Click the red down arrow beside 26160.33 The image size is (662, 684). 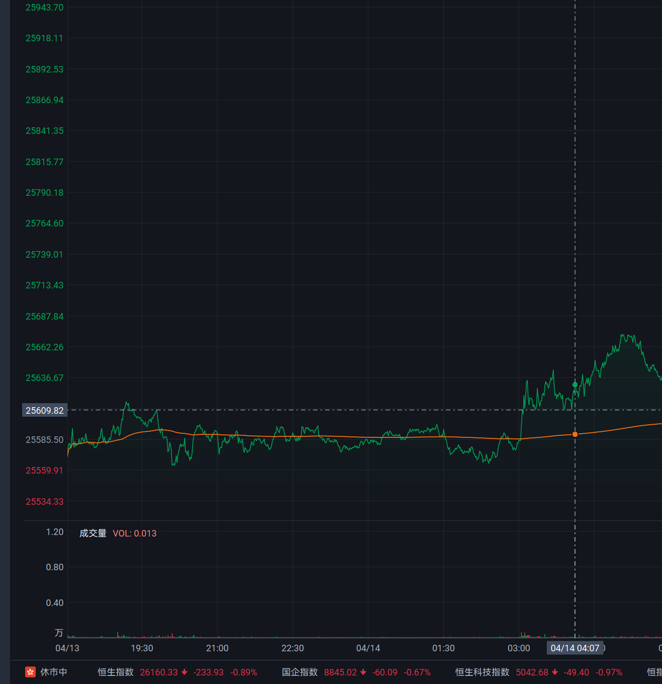click(x=185, y=672)
